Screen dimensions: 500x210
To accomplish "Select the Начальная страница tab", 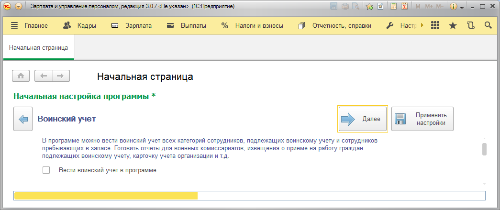I will coord(38,48).
